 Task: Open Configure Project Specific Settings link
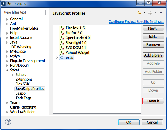[136, 21]
